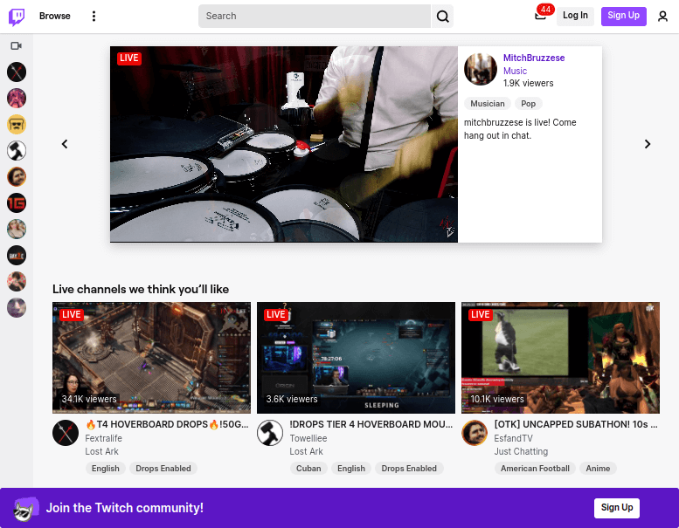Click Fextralife avatar beside stream title

pos(66,433)
